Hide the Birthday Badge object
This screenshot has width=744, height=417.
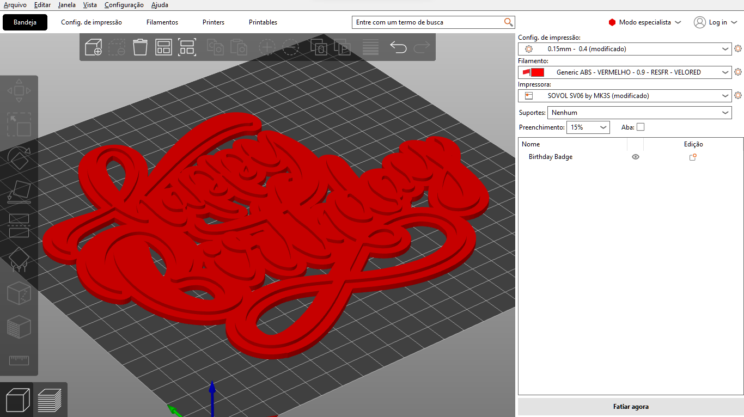point(635,157)
